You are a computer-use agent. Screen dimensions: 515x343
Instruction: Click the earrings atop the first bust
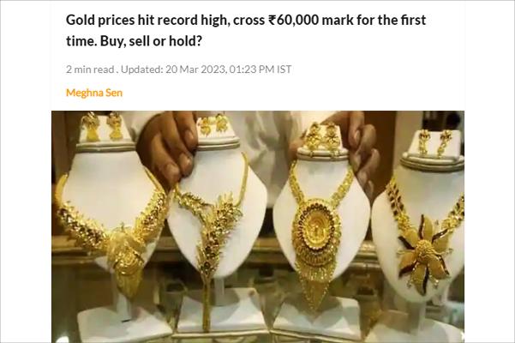103,126
